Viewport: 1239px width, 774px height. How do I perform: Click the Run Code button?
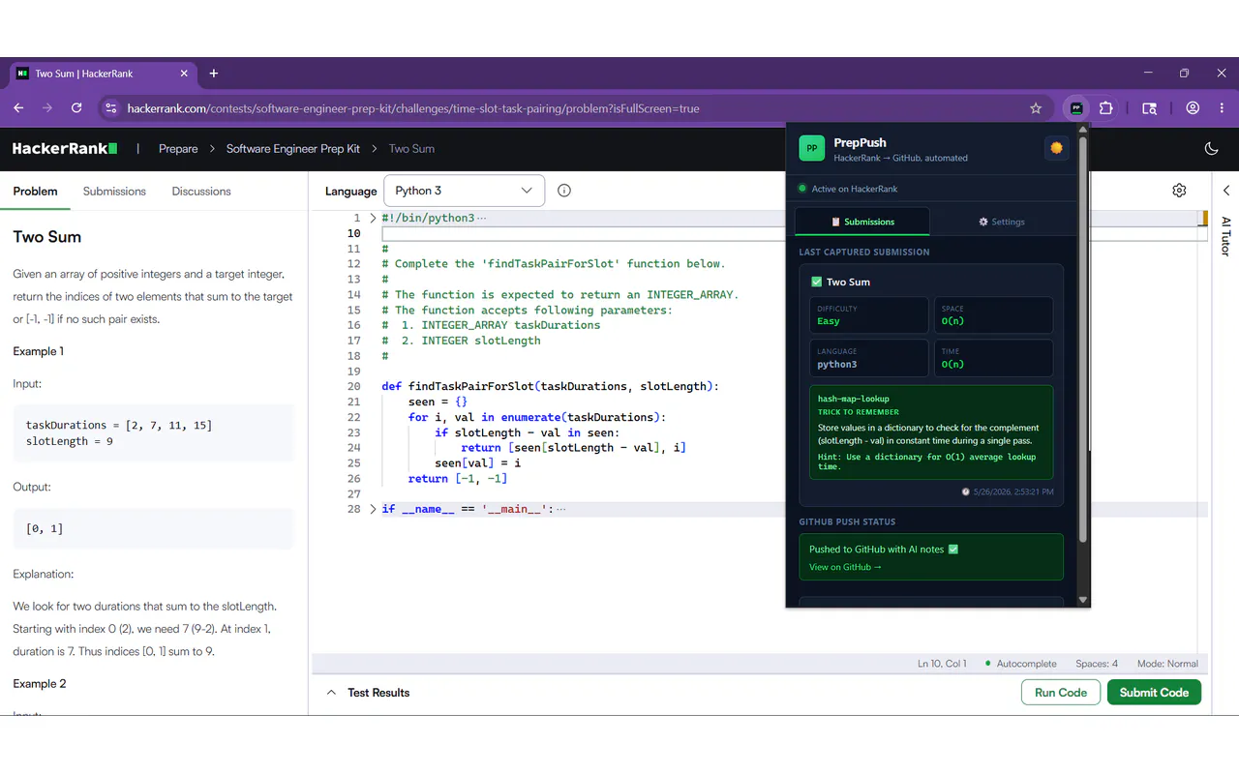point(1061,693)
